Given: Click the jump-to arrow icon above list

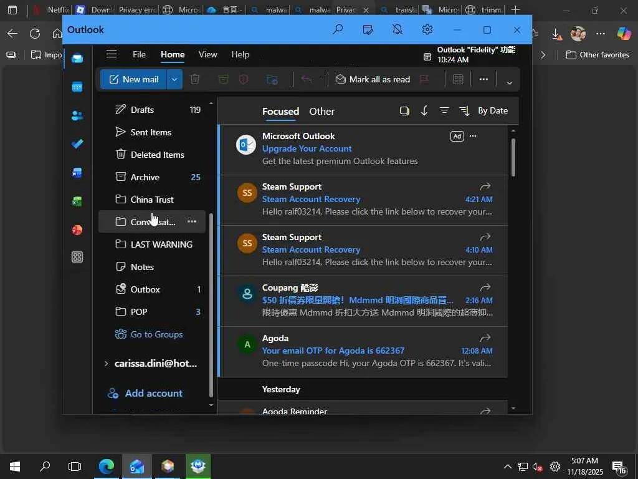Looking at the screenshot, I should [424, 111].
